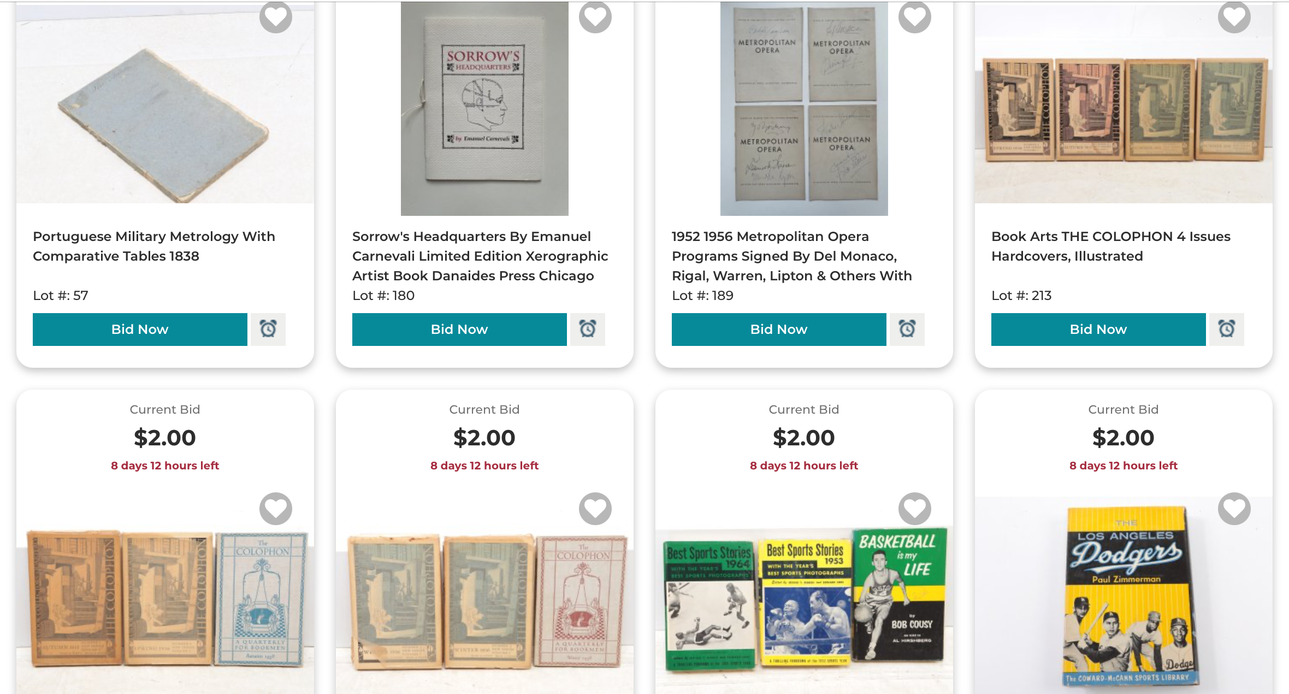Favorite the Sorrow's Headquarters lot
The width and height of the screenshot is (1289, 694).
595,17
